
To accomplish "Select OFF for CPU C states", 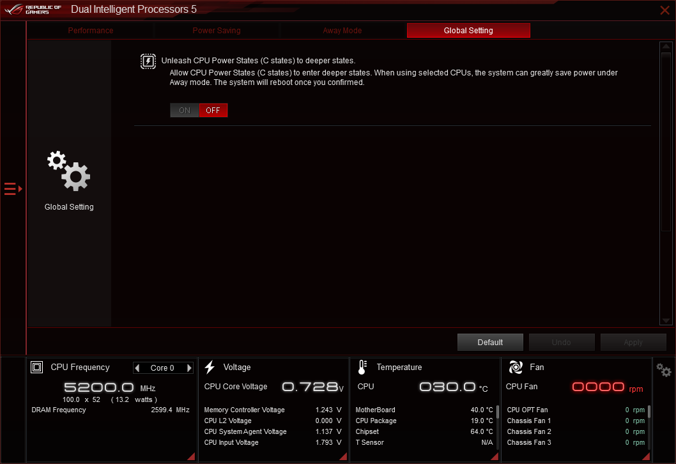I will tap(213, 111).
